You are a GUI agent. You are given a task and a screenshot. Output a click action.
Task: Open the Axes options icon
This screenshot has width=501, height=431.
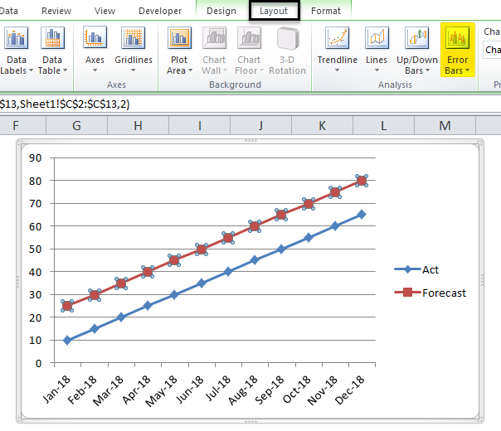tap(95, 39)
